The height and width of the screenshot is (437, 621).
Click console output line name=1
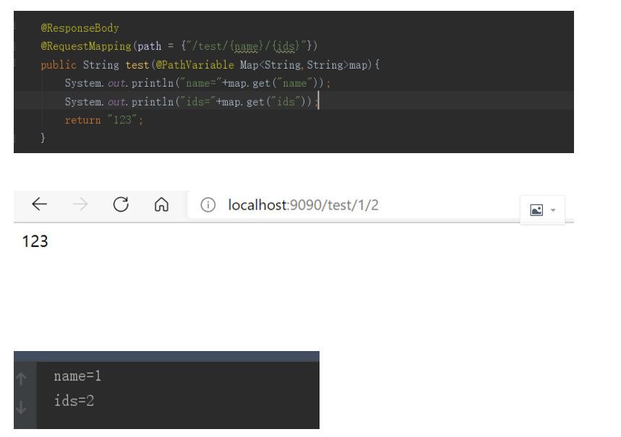(x=77, y=376)
